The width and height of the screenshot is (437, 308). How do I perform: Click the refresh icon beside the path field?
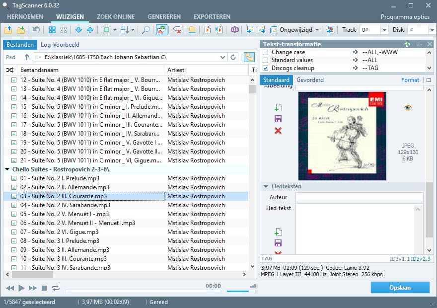click(x=233, y=57)
